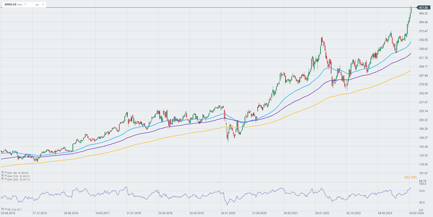Remove EMA 100 indicator with its X icon
The width and height of the screenshot is (433, 217).
coord(5,176)
